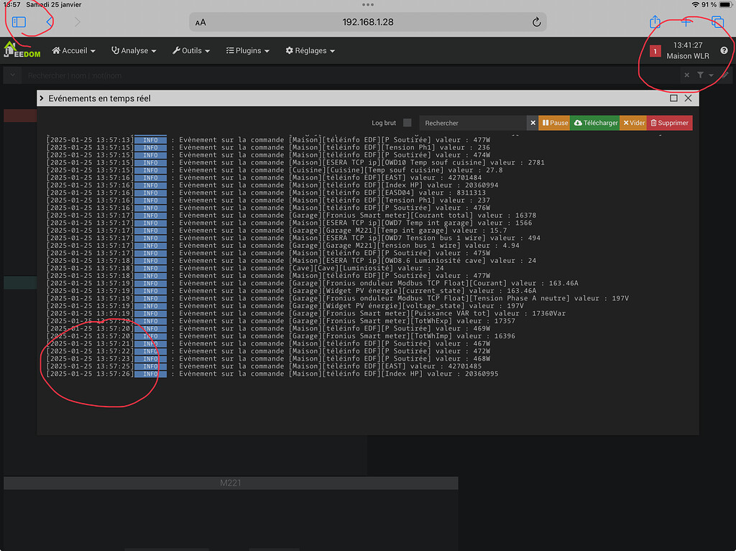Click the Jeedom logo

click(x=20, y=50)
